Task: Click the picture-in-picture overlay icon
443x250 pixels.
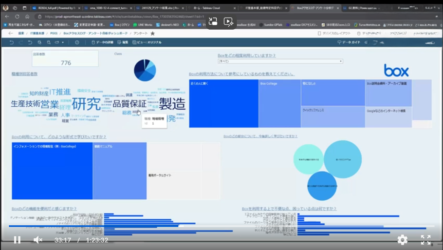Action: [x=213, y=21]
